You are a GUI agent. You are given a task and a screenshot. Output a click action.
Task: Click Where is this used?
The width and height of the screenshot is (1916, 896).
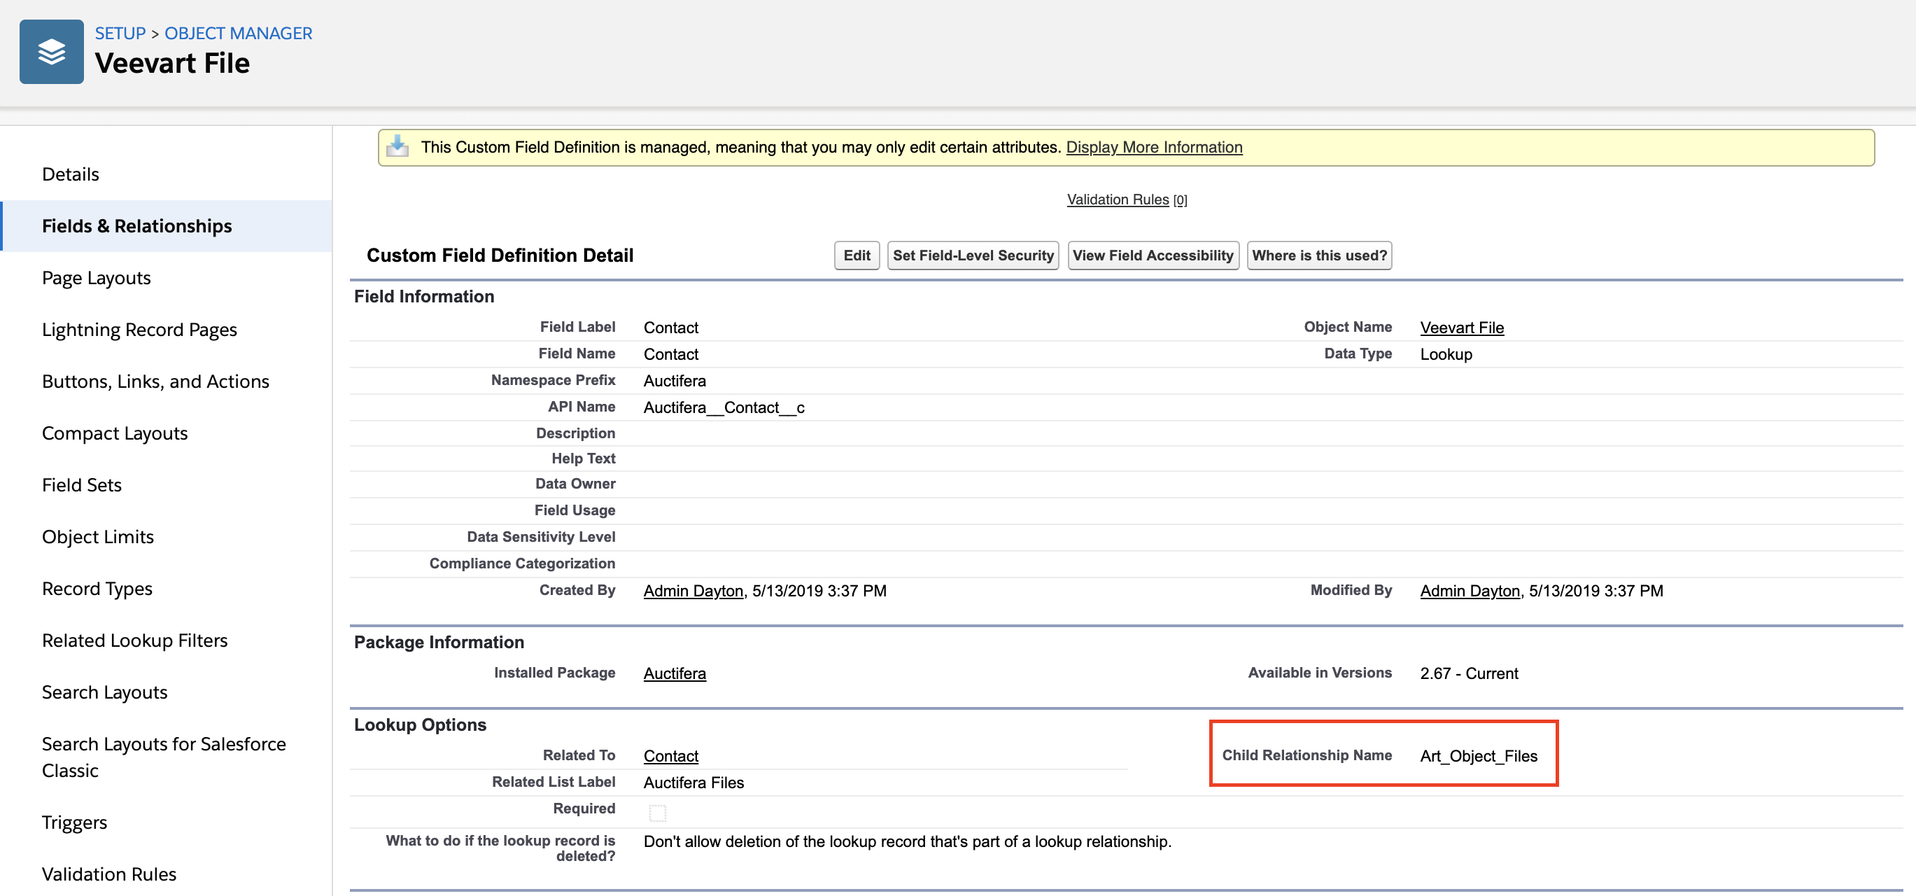point(1319,255)
